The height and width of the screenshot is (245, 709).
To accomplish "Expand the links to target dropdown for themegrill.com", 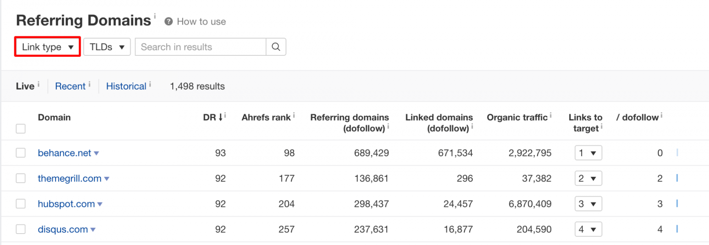I will (588, 178).
